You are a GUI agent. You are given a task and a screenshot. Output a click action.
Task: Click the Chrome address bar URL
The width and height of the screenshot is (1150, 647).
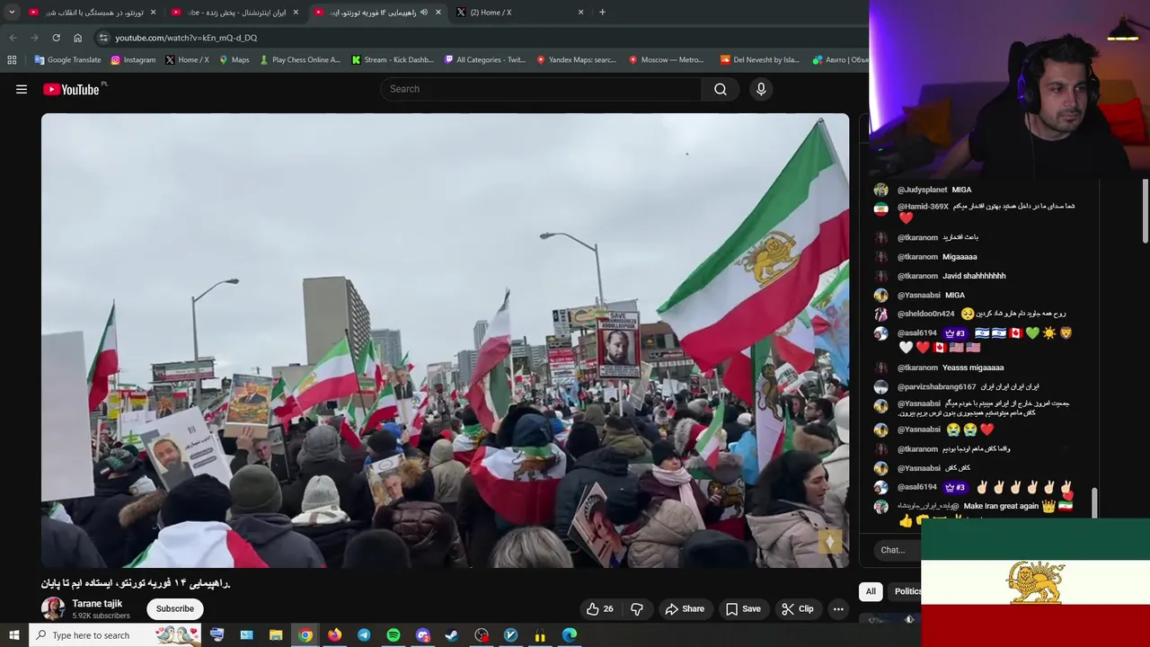pos(186,38)
